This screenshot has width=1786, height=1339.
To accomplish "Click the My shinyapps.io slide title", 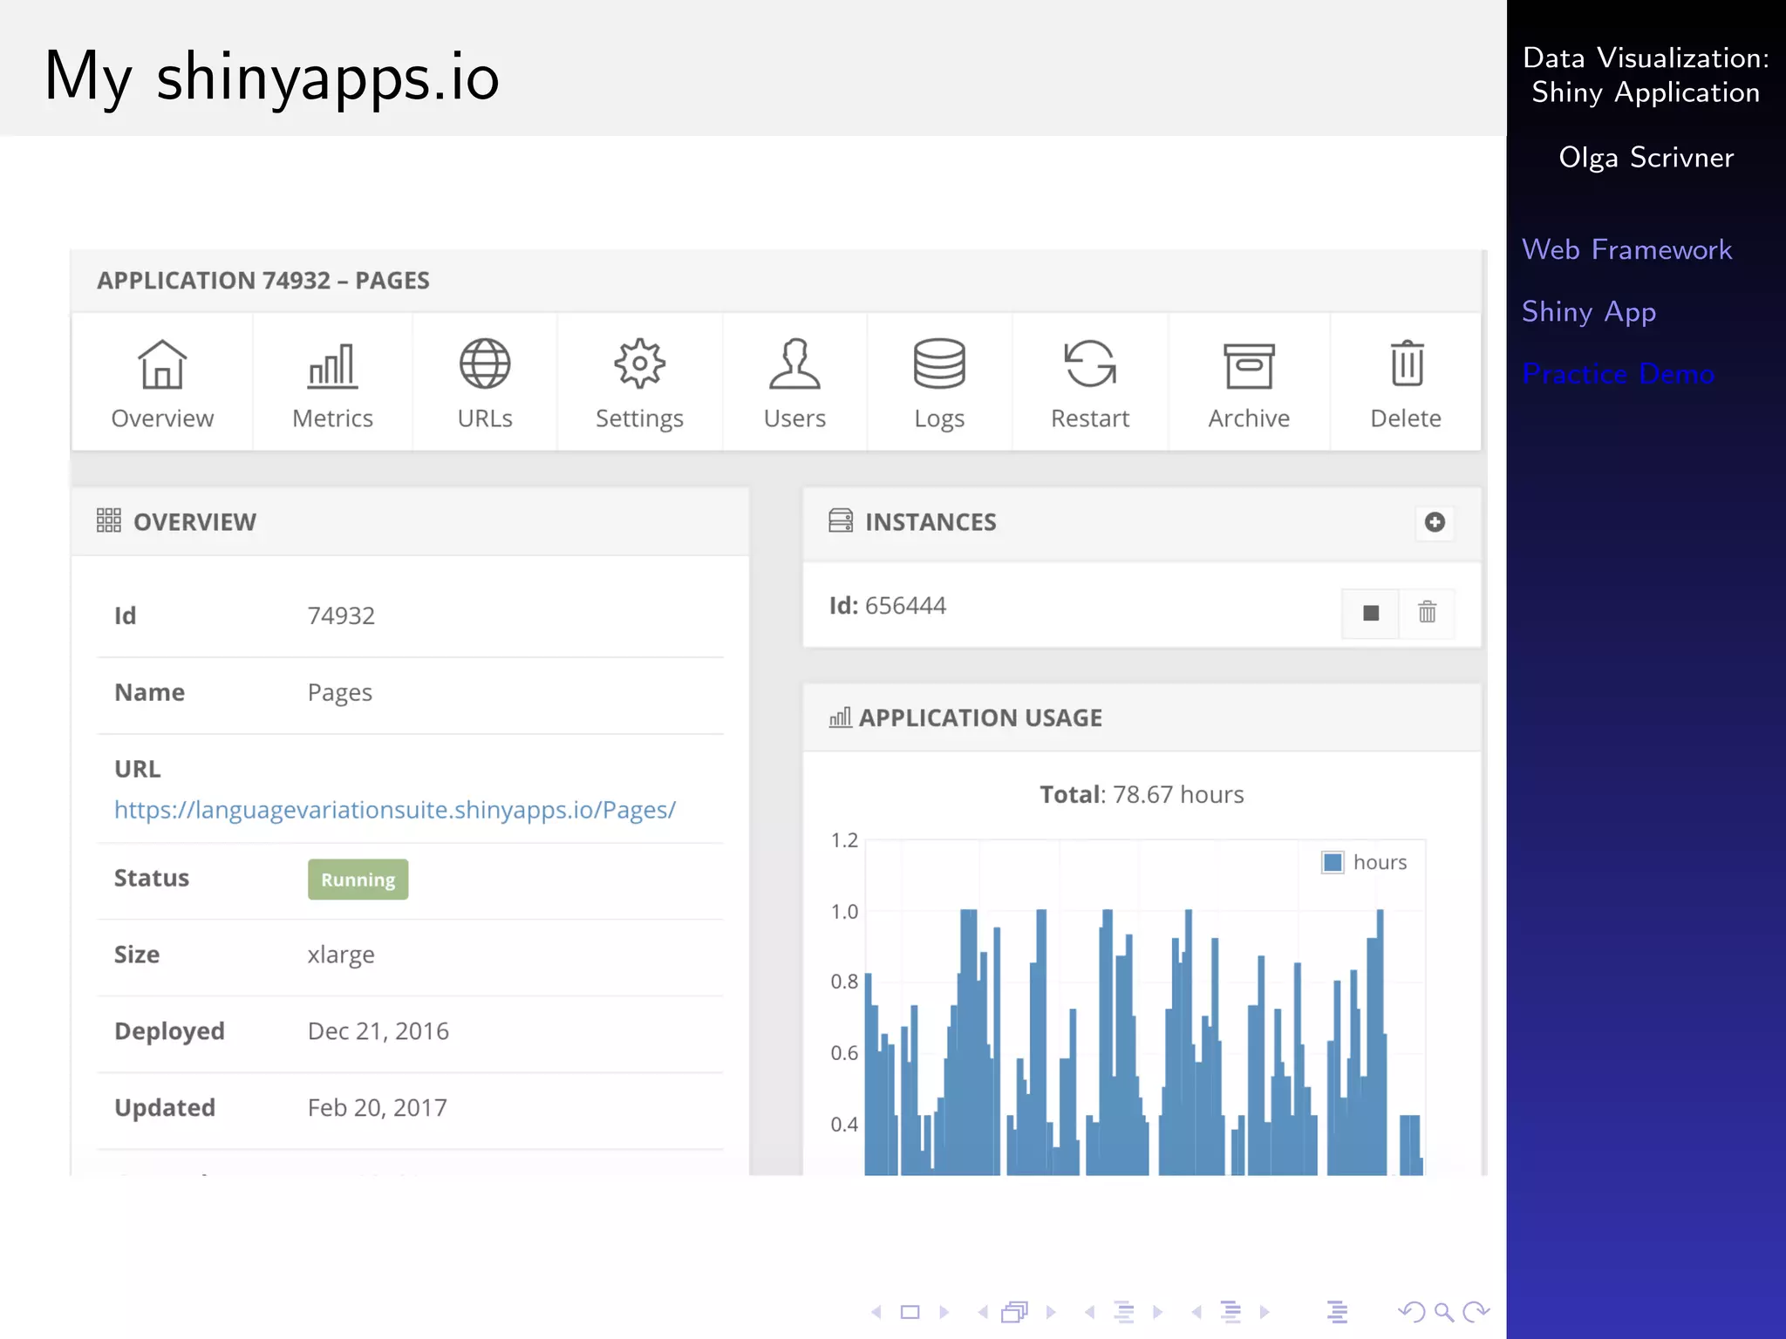I will click(272, 78).
